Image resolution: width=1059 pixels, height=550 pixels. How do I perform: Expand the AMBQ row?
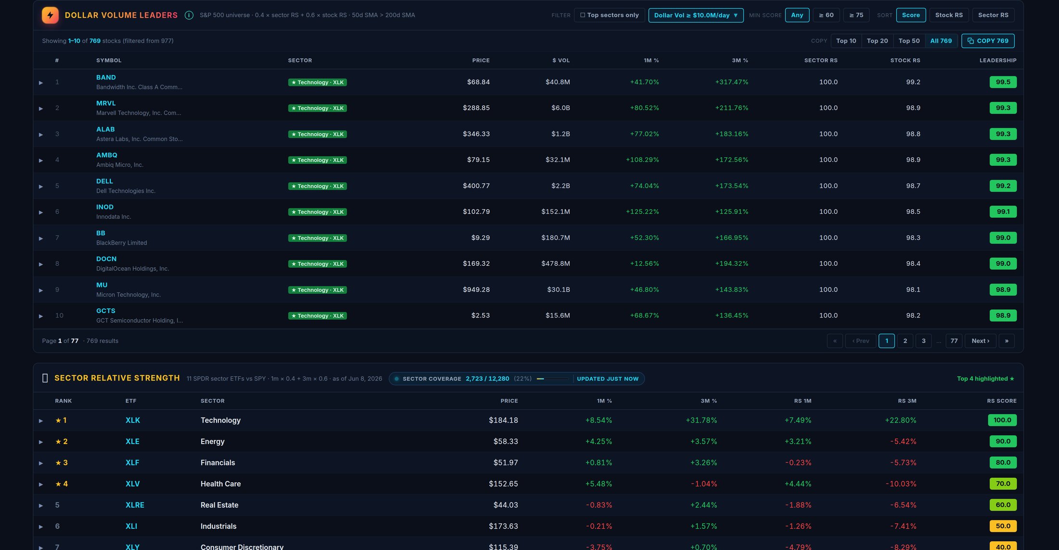click(41, 160)
